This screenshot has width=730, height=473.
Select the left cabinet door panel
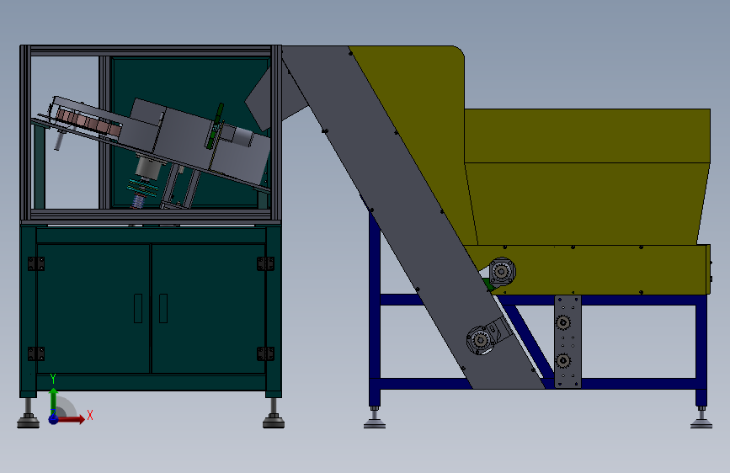coord(93,308)
